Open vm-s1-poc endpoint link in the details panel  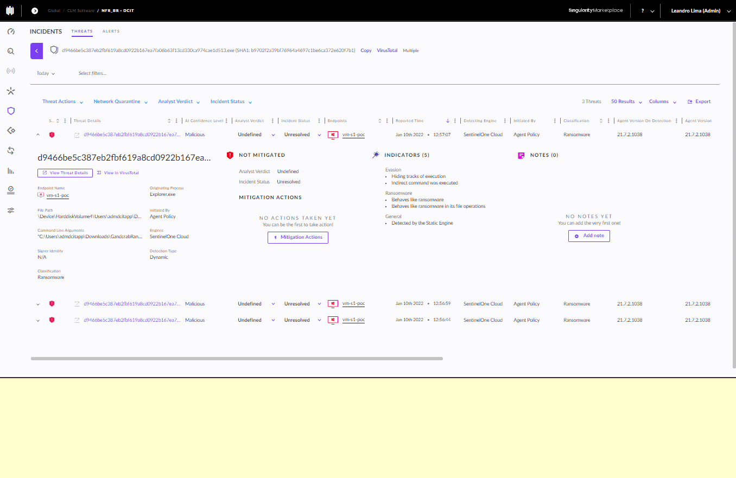pyautogui.click(x=58, y=195)
